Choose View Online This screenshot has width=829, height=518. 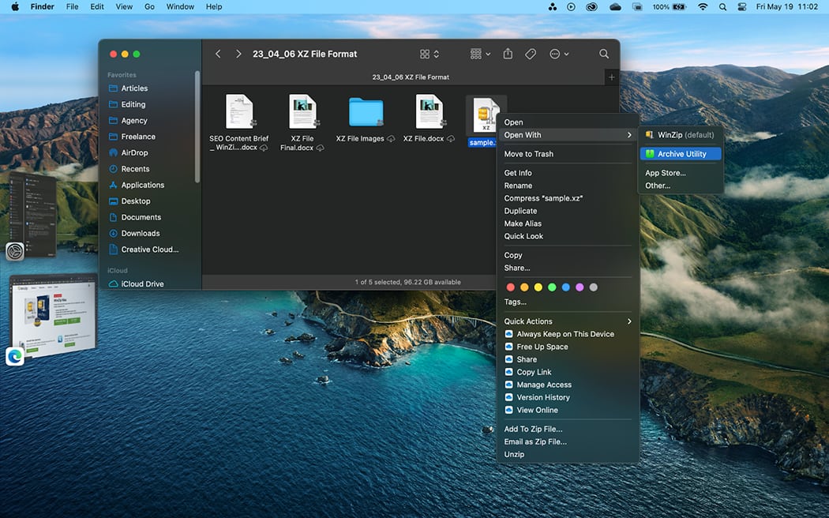[568, 410]
